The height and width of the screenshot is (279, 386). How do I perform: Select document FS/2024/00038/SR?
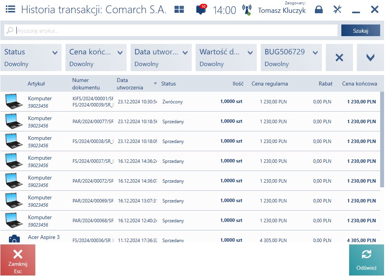(93, 141)
